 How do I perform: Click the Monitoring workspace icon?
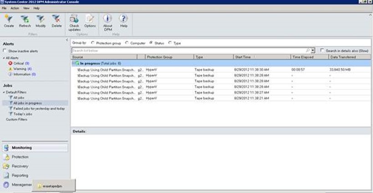tap(6, 148)
